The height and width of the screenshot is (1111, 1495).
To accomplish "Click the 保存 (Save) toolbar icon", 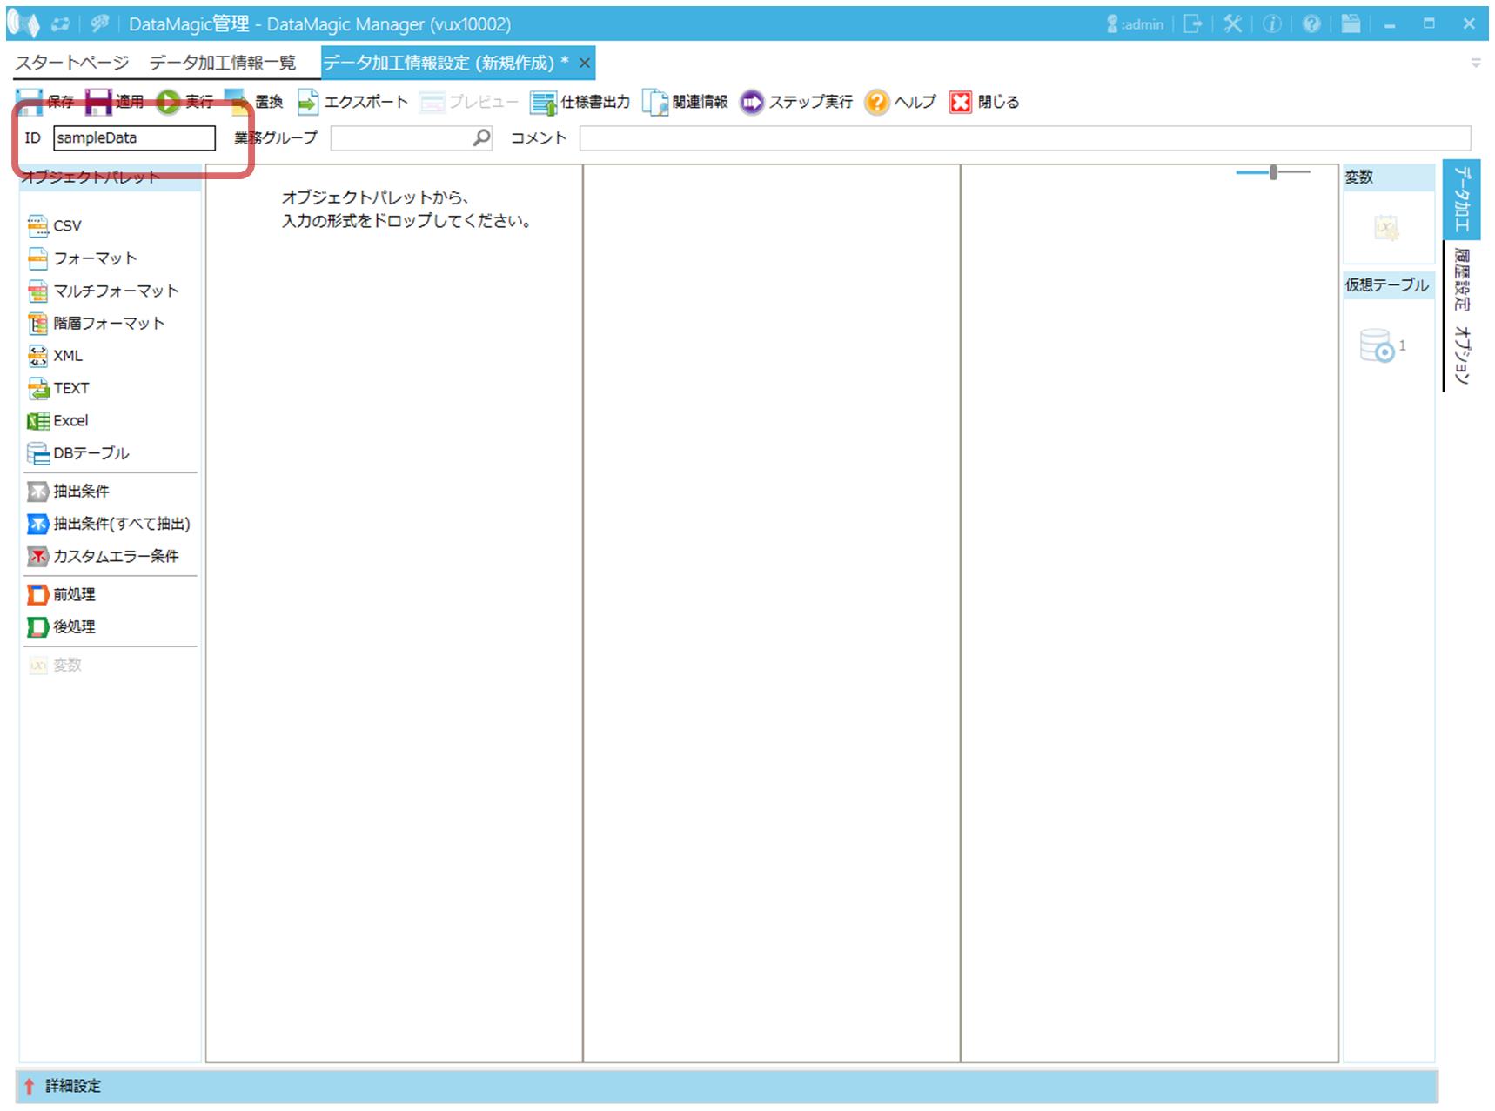I will (29, 102).
